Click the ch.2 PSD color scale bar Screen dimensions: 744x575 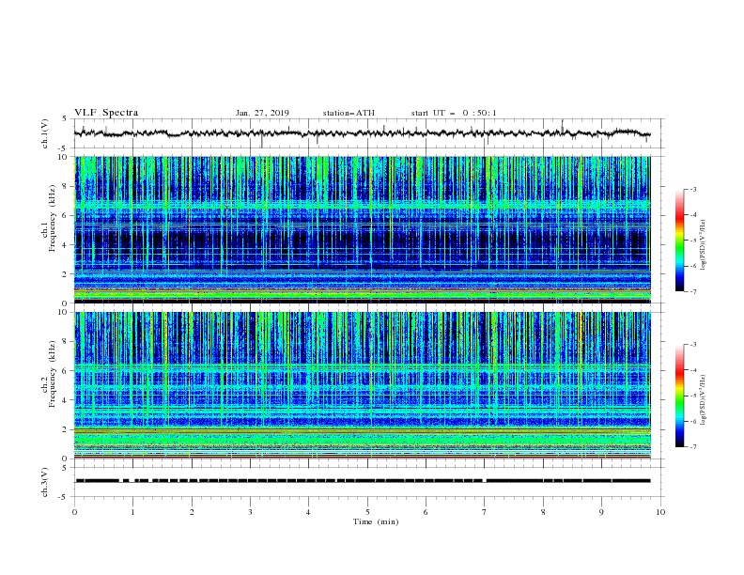(x=679, y=396)
